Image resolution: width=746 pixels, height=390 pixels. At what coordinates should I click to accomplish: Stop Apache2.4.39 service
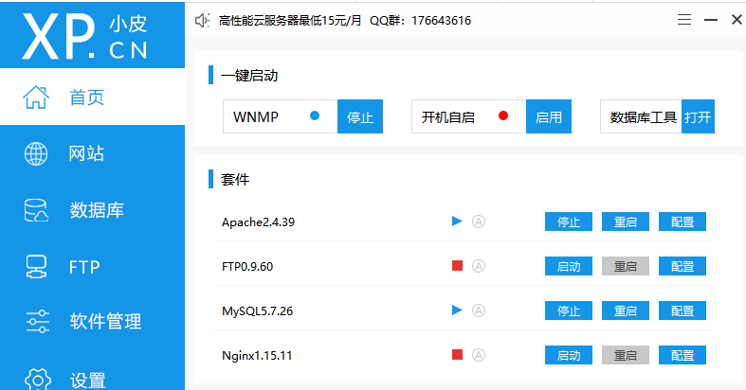coord(569,222)
